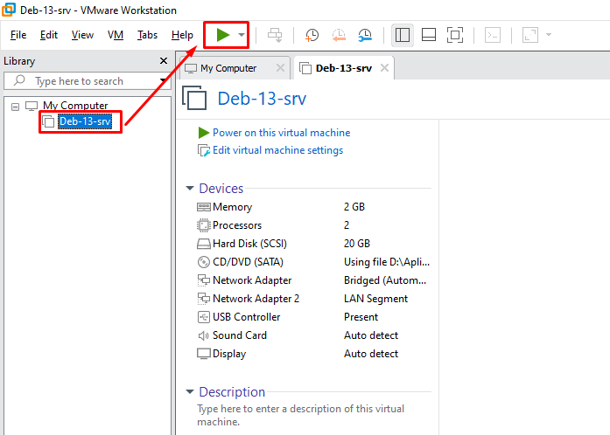Switch to the My Computer tab
Viewport: 610px width, 435px height.
(x=228, y=68)
